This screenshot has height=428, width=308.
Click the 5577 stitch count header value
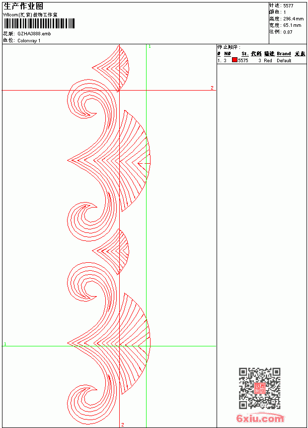tap(288, 6)
